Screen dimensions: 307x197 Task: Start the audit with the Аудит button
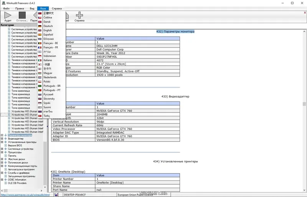pos(8,17)
